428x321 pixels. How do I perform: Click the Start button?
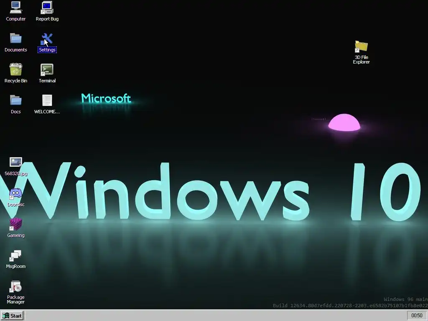click(12, 316)
